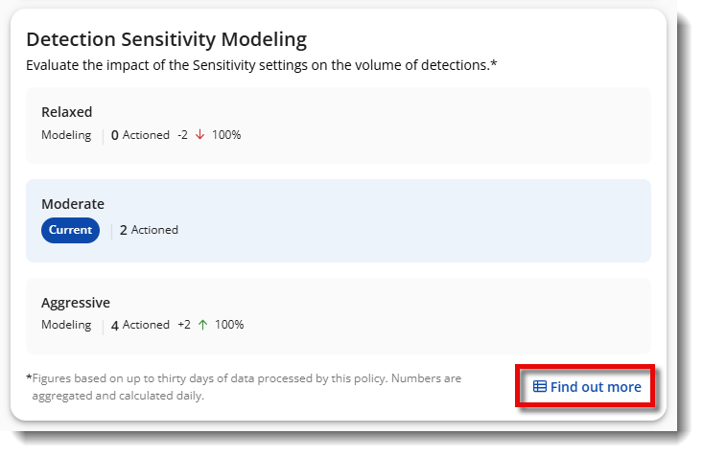Click the Find out more link
This screenshot has width=703, height=457.
pos(587,387)
